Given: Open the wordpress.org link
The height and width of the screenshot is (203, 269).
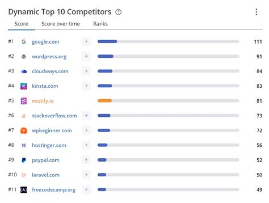Looking at the screenshot, I should (x=49, y=57).
